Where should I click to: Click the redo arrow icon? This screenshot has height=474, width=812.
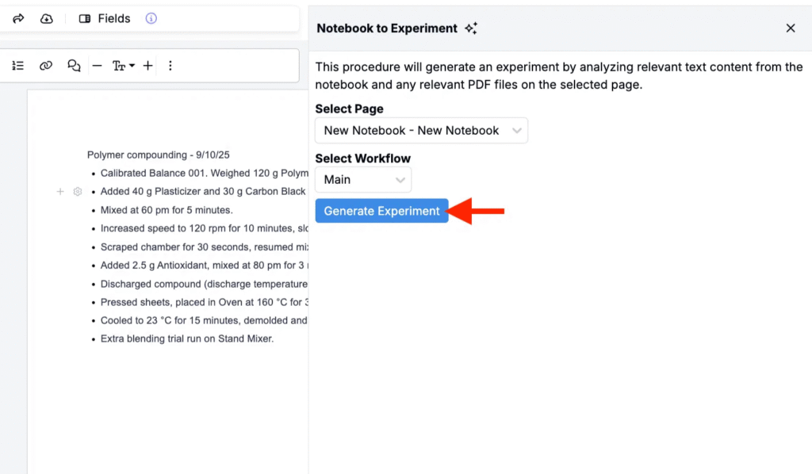pos(18,18)
